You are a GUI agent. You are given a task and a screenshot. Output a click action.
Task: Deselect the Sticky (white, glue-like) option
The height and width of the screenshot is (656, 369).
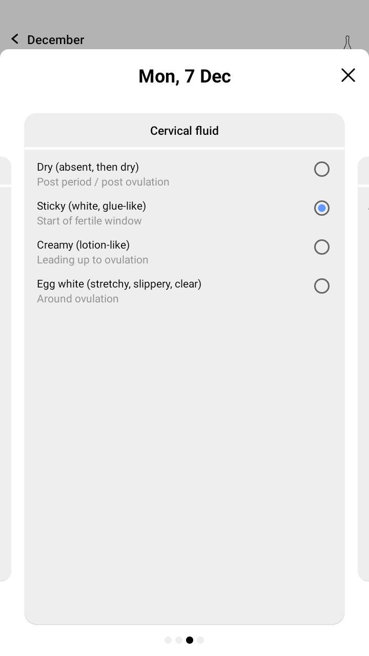pos(321,208)
